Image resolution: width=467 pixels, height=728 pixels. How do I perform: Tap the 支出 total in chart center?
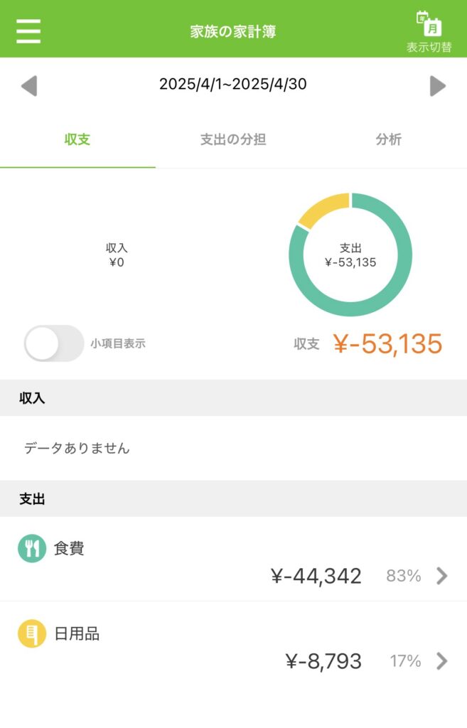tap(350, 255)
